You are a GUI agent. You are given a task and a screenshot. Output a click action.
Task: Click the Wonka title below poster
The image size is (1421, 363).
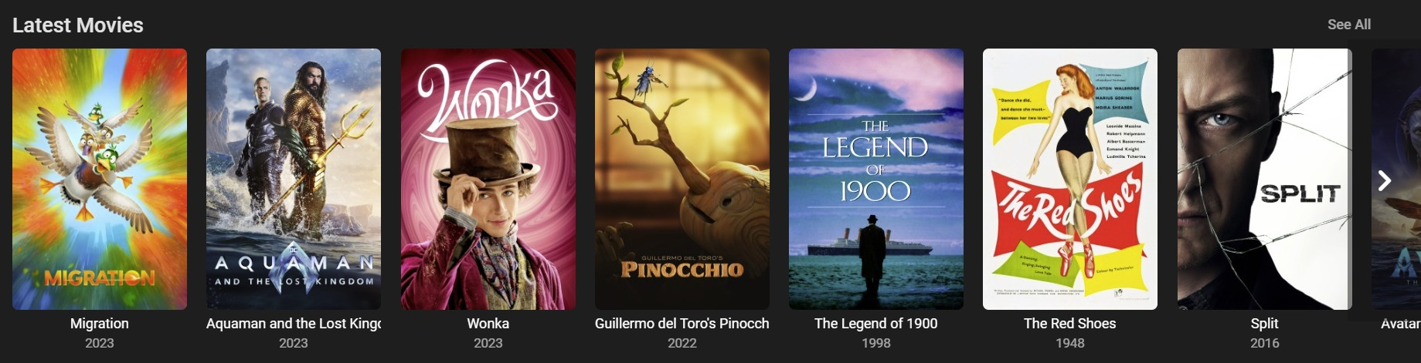point(488,324)
